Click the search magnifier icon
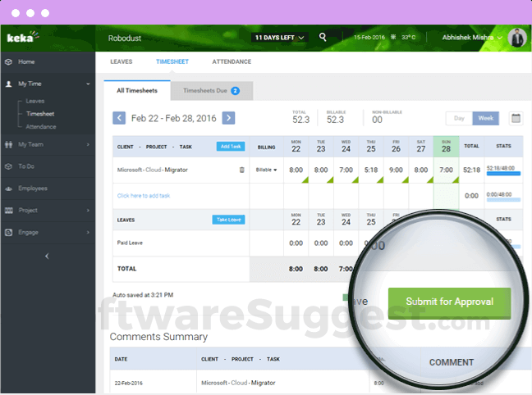The height and width of the screenshot is (395, 532). 323,37
